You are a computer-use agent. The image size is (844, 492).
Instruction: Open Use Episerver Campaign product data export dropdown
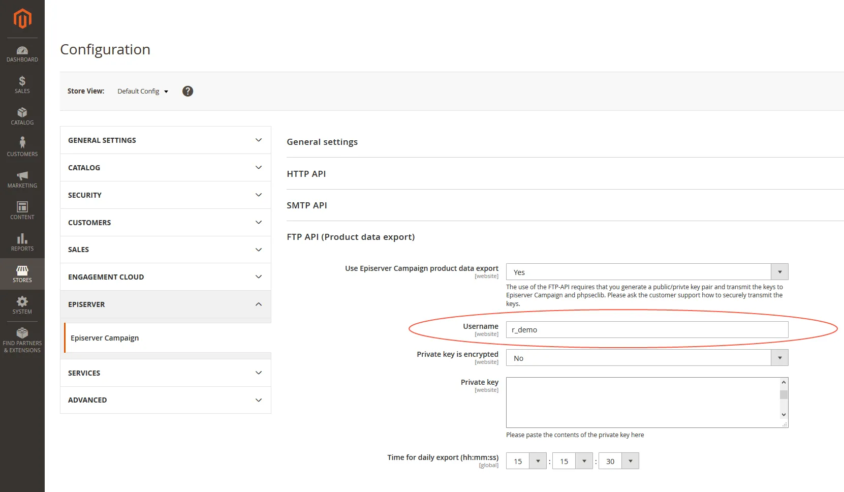(647, 272)
